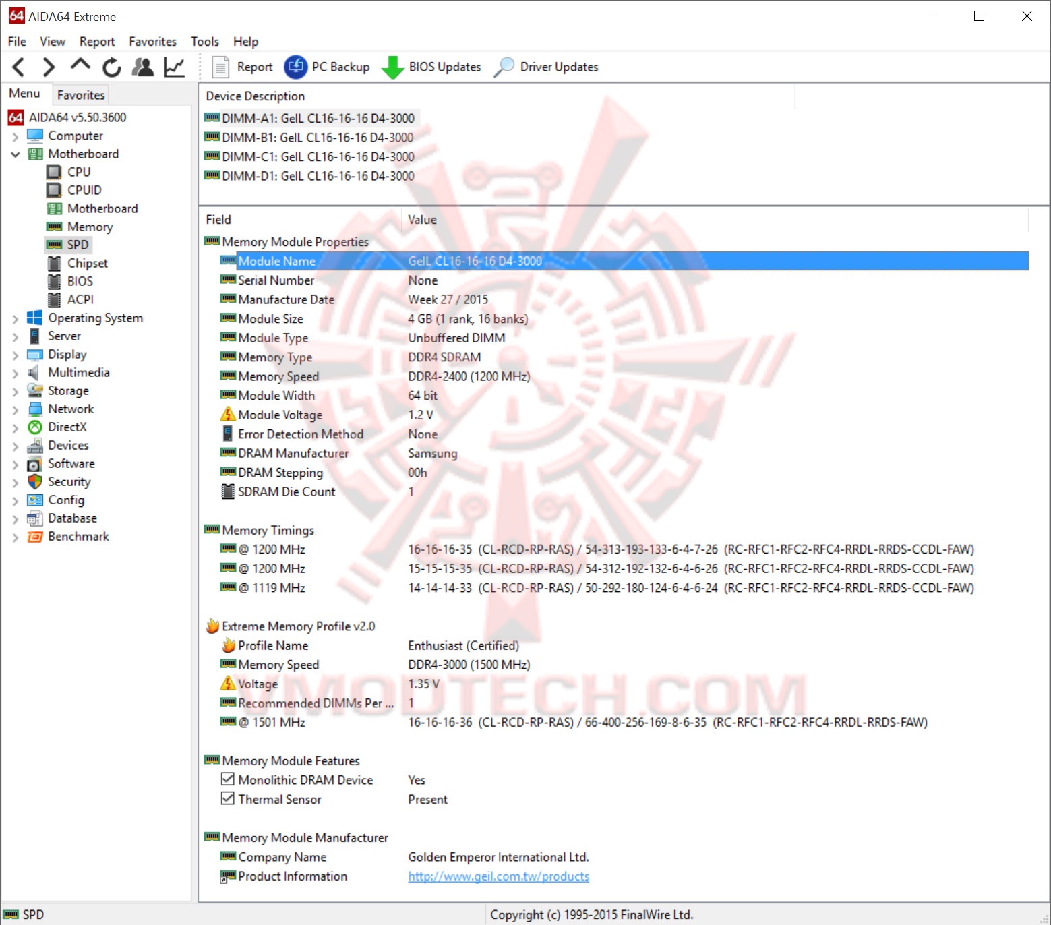
Task: Toggle the Monolithic DRAM Device checkbox
Action: [x=228, y=779]
